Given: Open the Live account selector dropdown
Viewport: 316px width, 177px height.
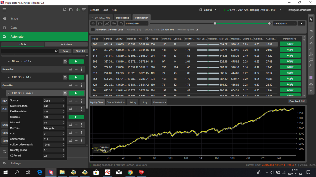Looking at the screenshot, I should tap(252, 10).
